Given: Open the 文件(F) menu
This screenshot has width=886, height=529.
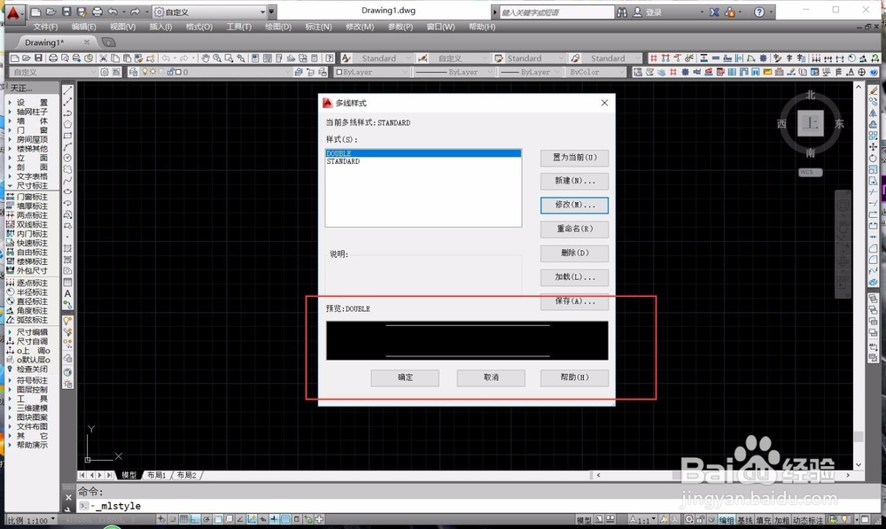Looking at the screenshot, I should pyautogui.click(x=45, y=27).
